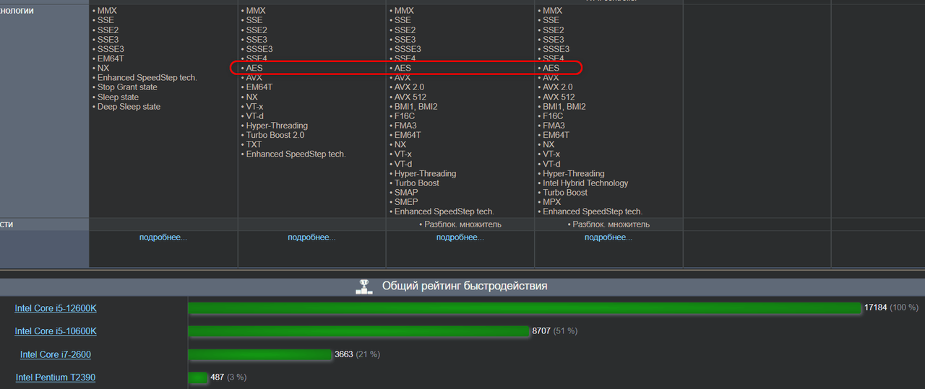The height and width of the screenshot is (389, 925).
Task: Click the (21 %) percentage label
Action: [x=368, y=354]
